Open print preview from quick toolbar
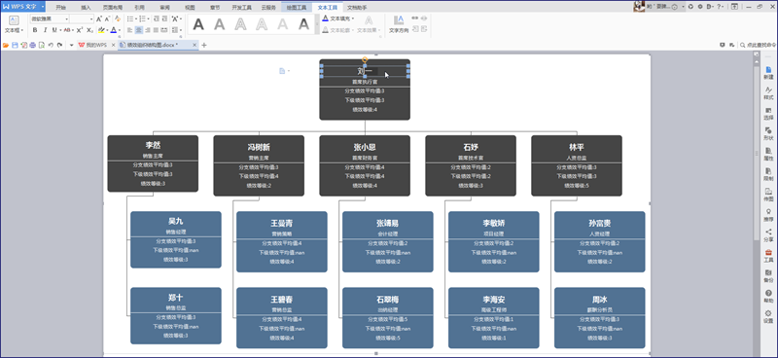 (x=42, y=45)
